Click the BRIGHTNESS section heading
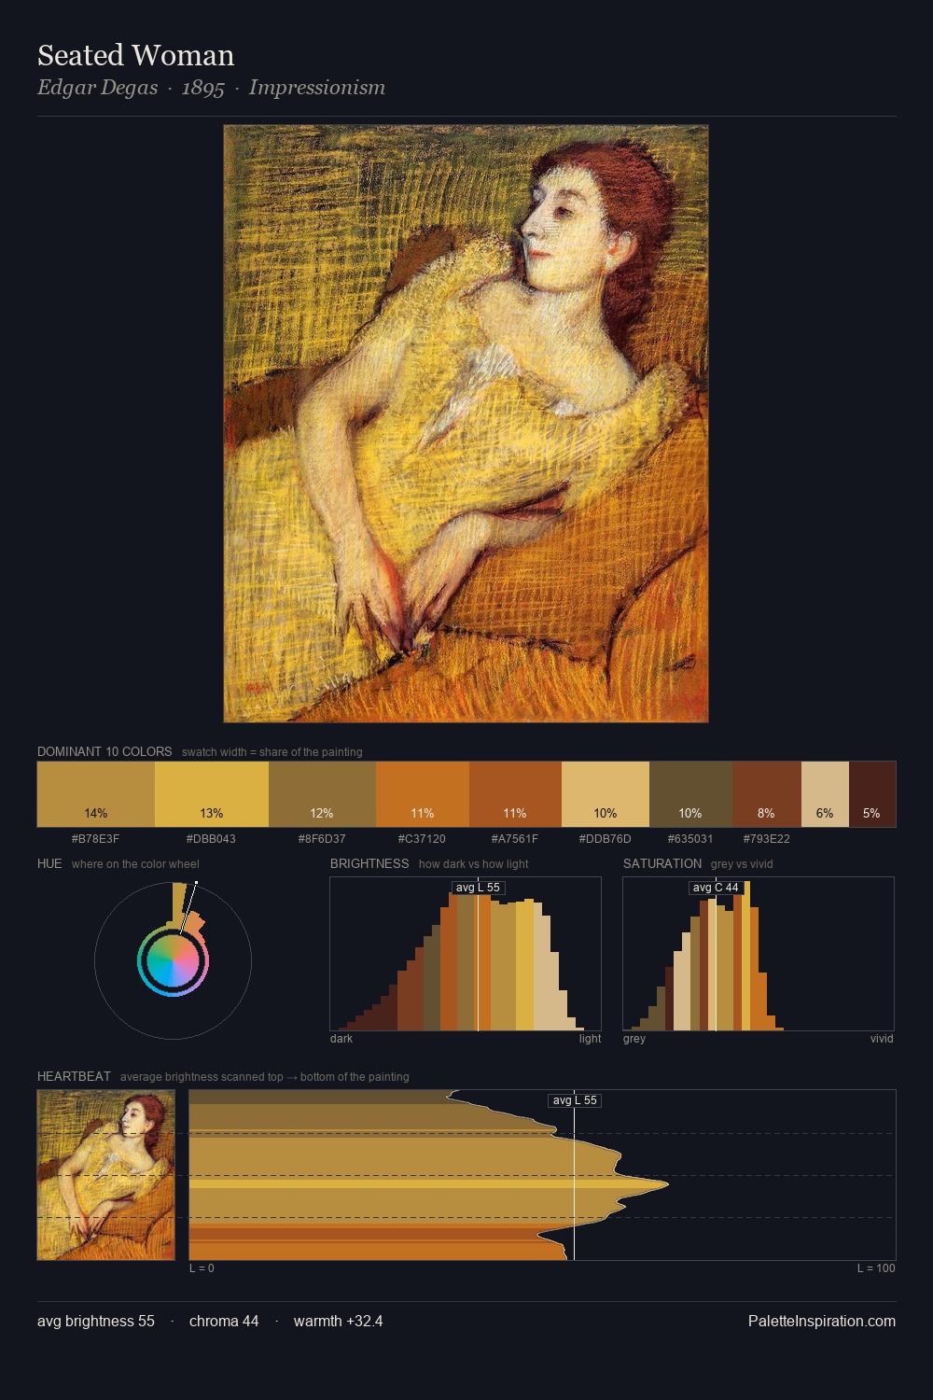933x1400 pixels. point(369,863)
